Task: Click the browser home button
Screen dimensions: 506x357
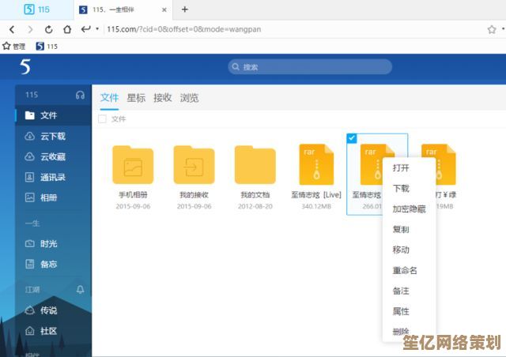Action: [x=67, y=29]
